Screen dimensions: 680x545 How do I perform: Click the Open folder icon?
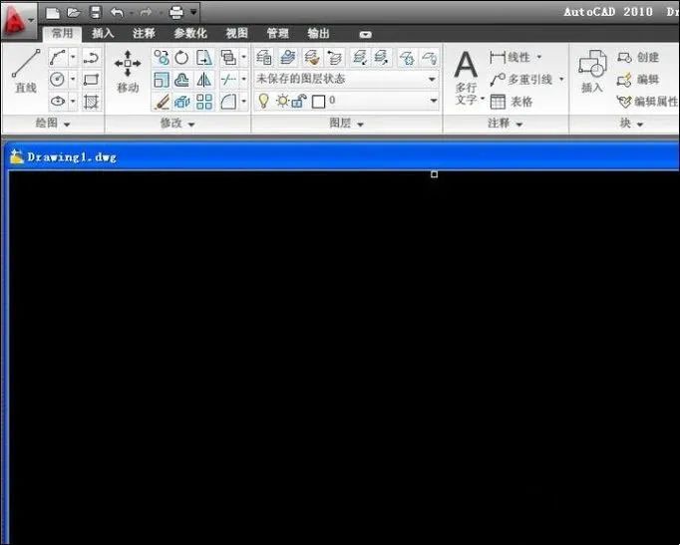coord(74,13)
